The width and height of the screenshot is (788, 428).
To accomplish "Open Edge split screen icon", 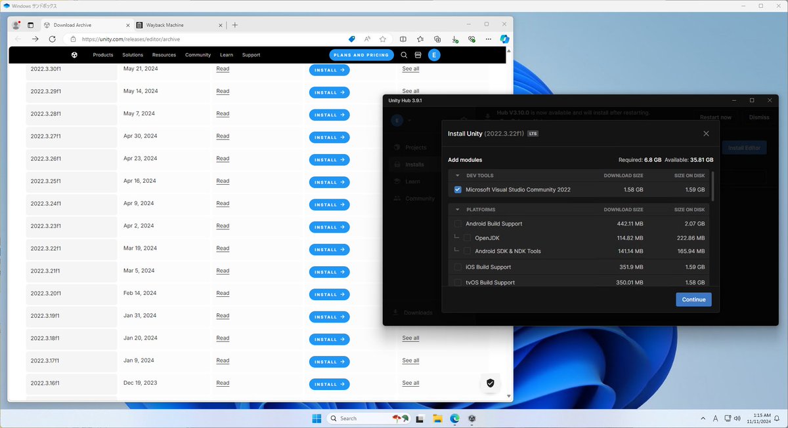I will point(403,39).
